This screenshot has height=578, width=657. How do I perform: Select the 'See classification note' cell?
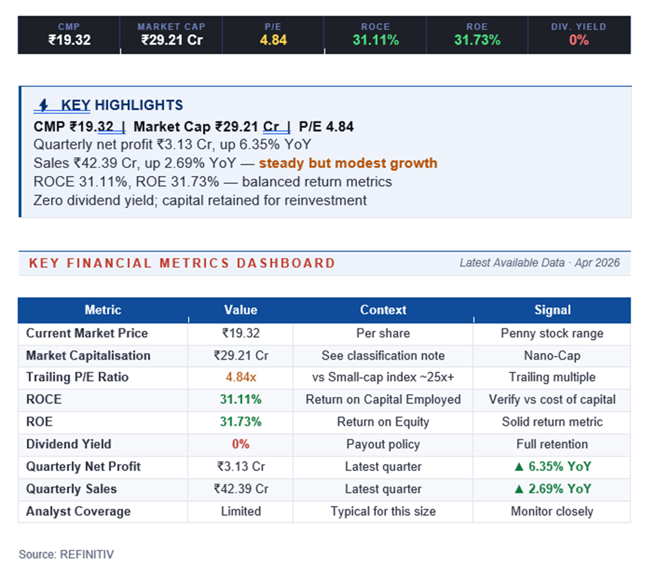(x=383, y=355)
